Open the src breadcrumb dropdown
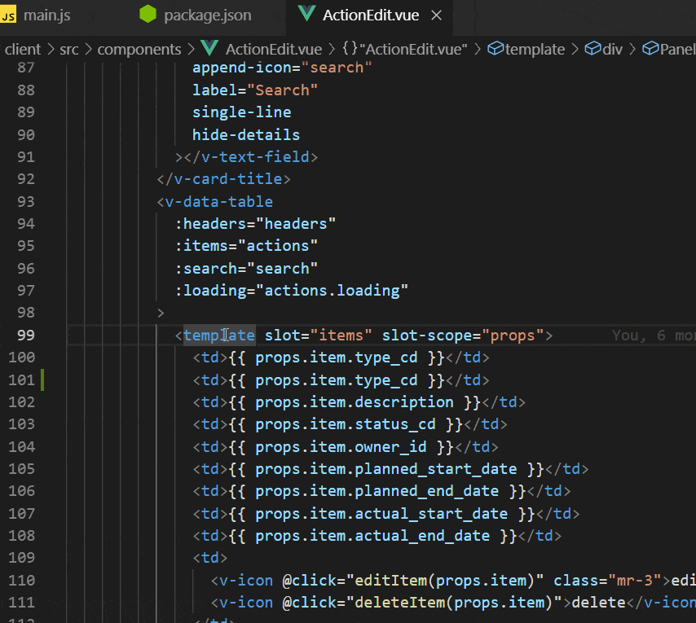The height and width of the screenshot is (623, 696). coord(69,50)
